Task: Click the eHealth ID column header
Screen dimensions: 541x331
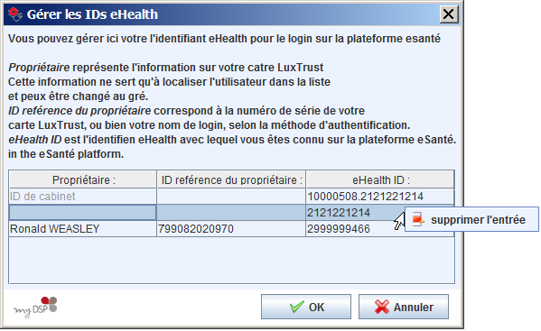Action: coord(380,179)
